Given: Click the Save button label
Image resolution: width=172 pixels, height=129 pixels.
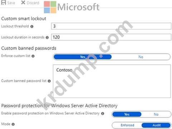Looking at the screenshot, I should pos(11,3).
